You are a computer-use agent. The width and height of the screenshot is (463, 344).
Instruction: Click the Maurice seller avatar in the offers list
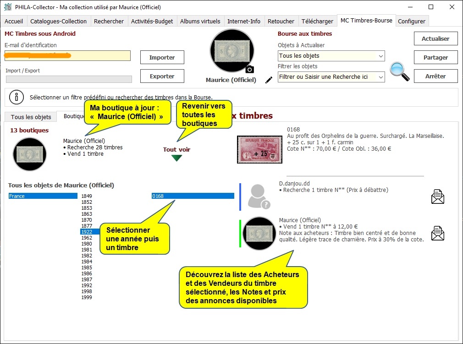(x=259, y=233)
